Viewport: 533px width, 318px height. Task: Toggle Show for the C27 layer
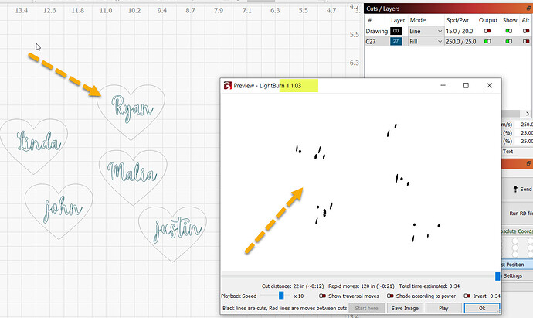click(x=509, y=41)
